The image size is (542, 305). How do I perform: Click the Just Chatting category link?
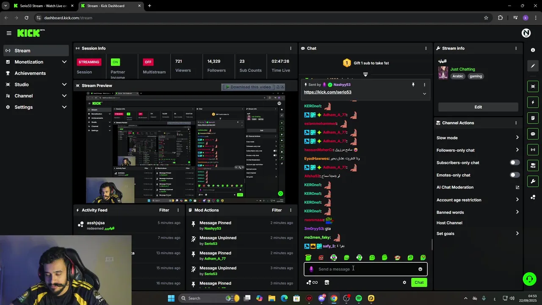click(462, 69)
